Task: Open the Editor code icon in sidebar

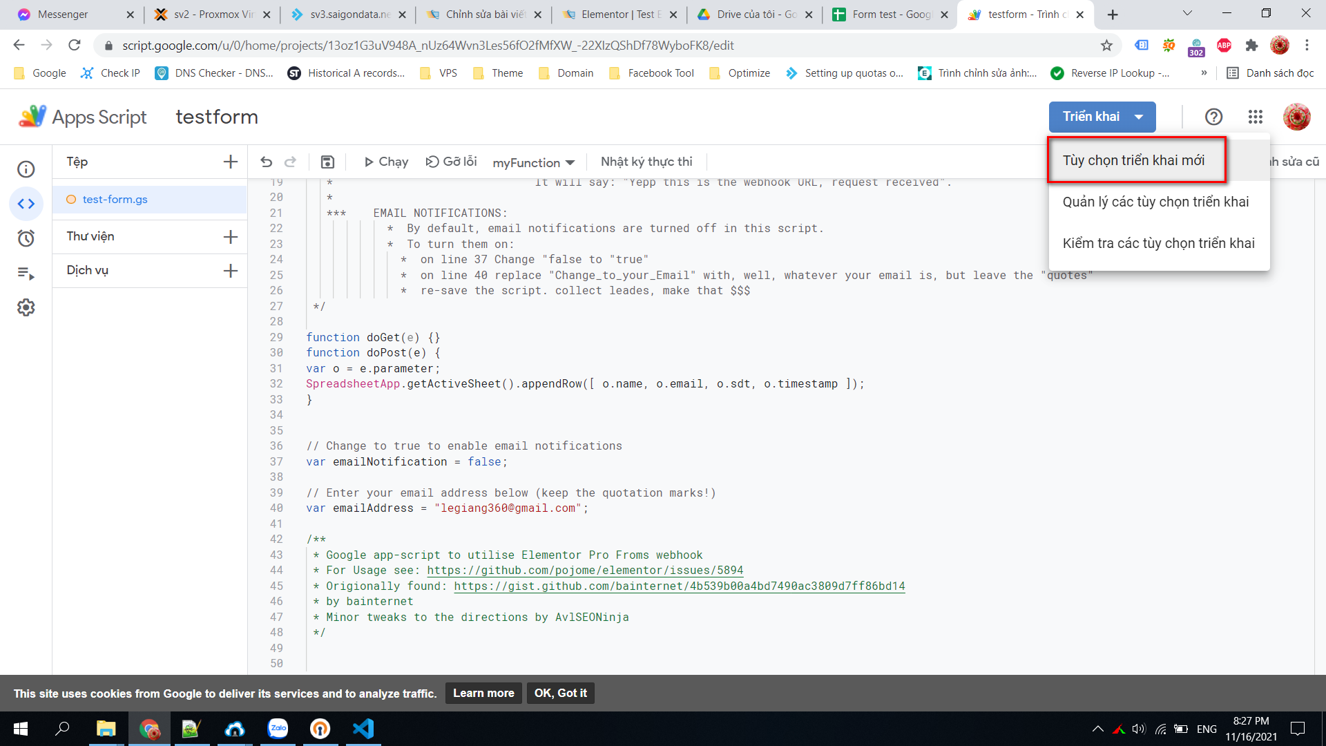Action: coord(26,204)
